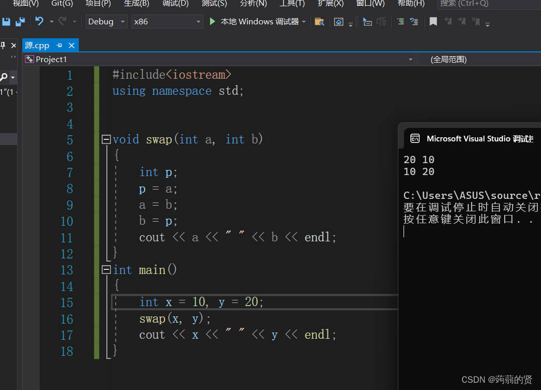
Task: Toggle auto-hide pin on left panel
Action: click(x=3, y=46)
